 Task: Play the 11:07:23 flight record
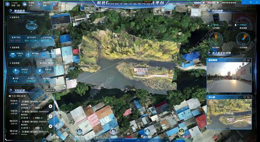click(50, 116)
